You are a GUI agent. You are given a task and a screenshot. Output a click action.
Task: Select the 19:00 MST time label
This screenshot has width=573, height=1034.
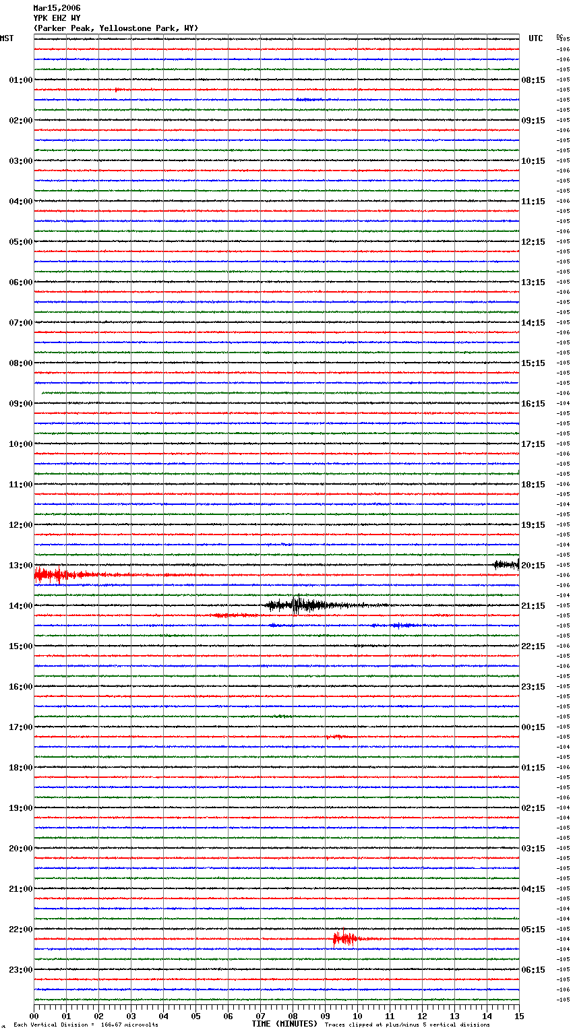pyautogui.click(x=21, y=808)
